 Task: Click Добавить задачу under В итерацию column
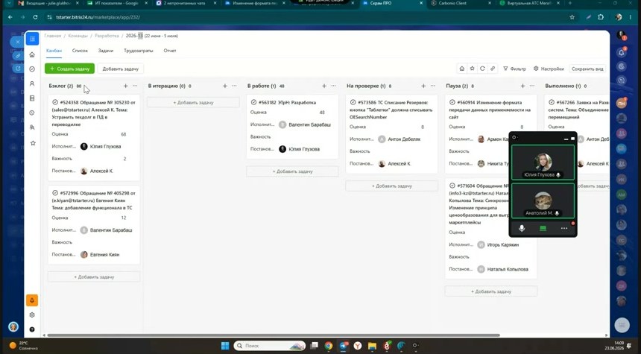click(x=193, y=103)
